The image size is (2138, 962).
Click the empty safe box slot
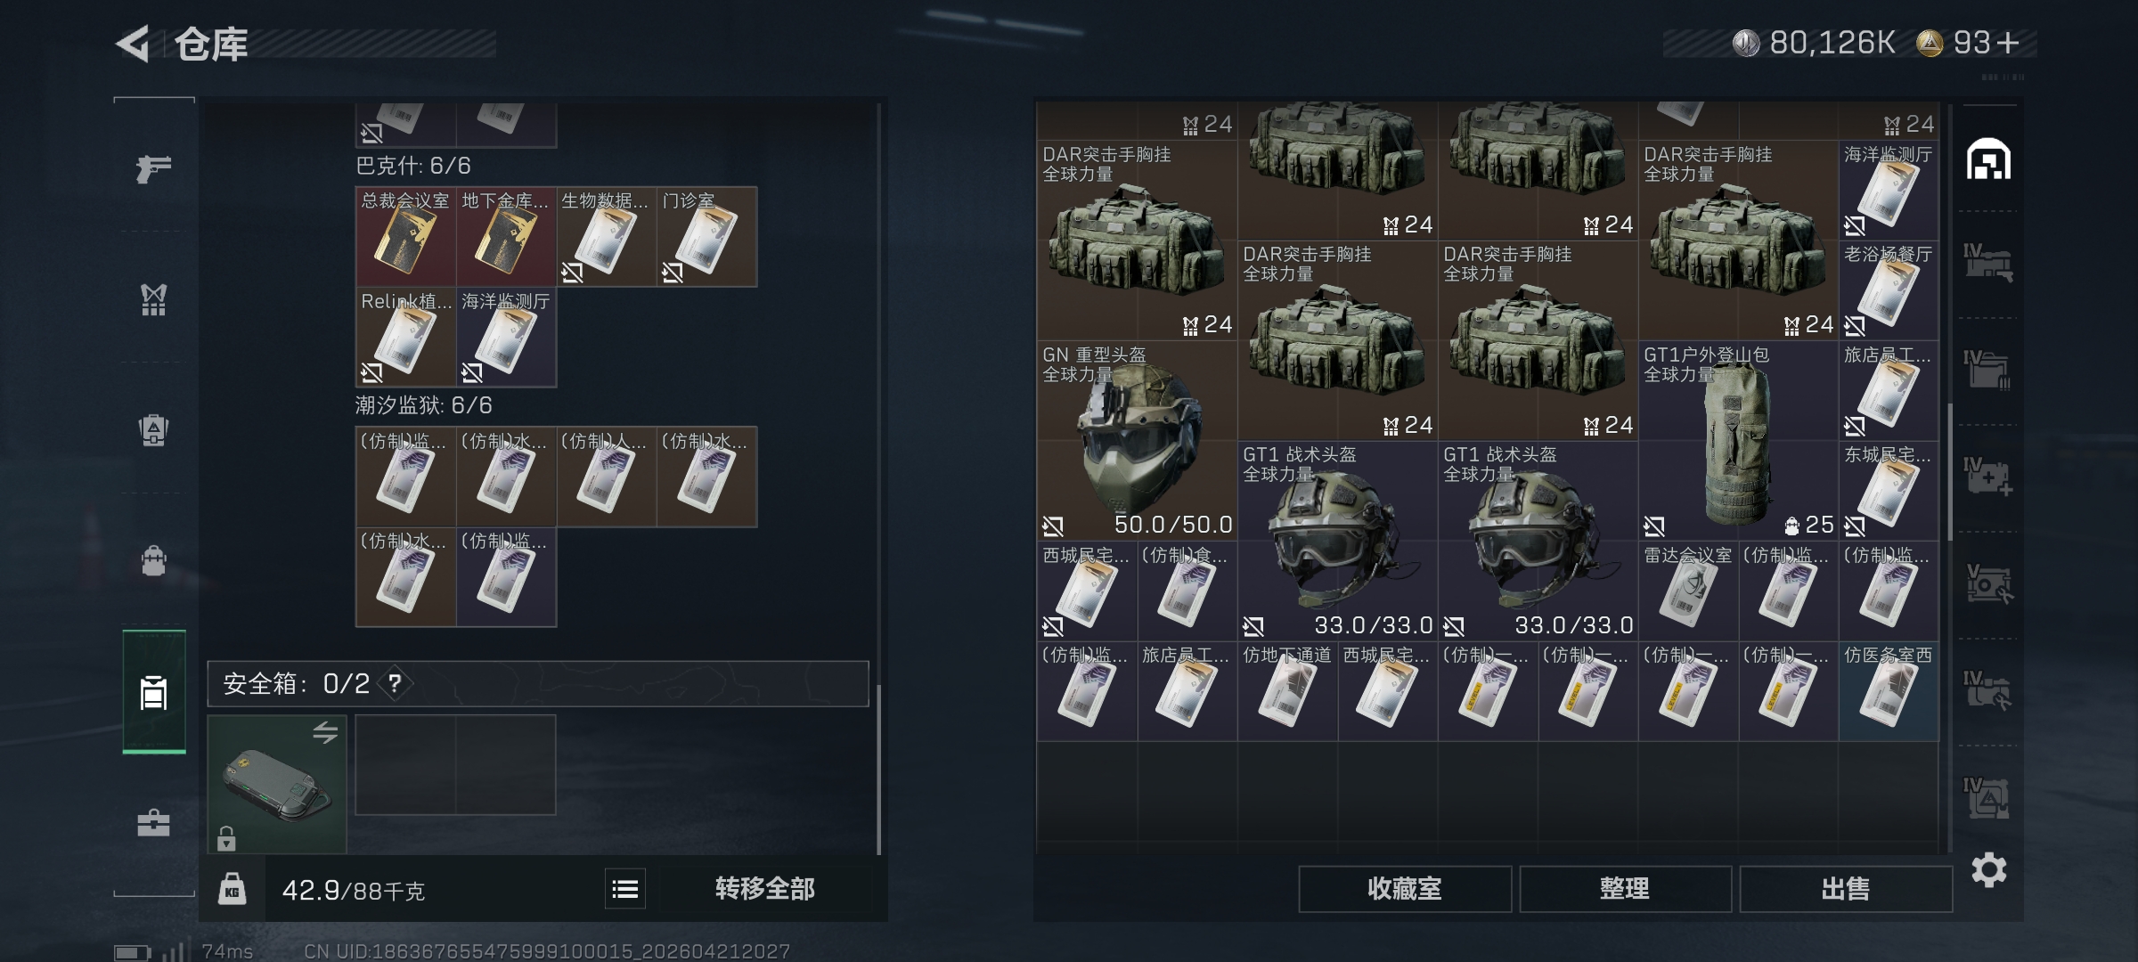click(x=455, y=764)
